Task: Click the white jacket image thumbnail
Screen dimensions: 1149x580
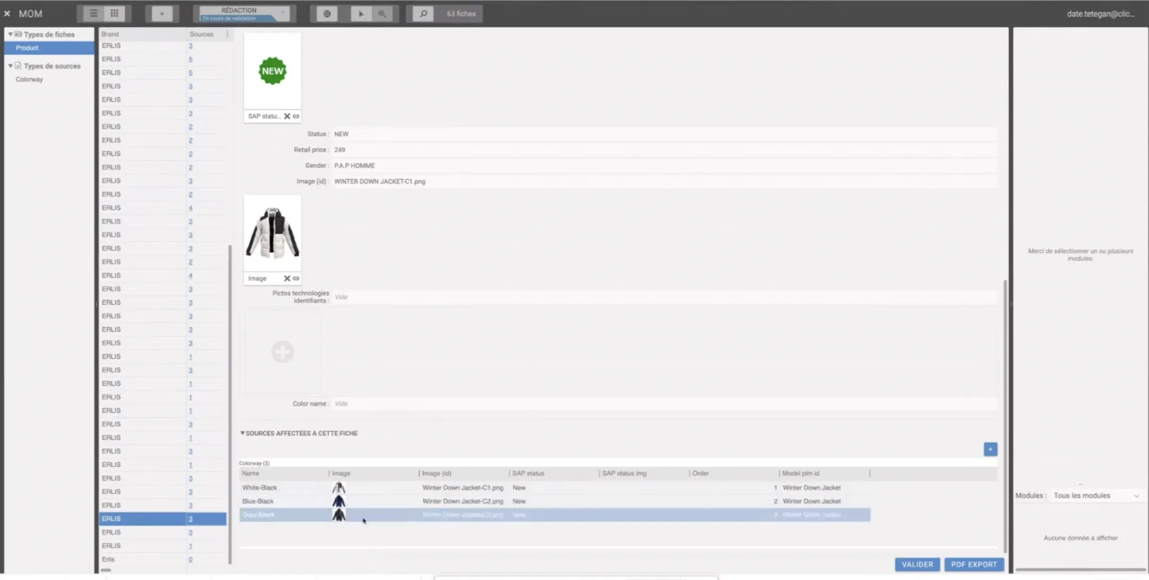Action: point(272,233)
